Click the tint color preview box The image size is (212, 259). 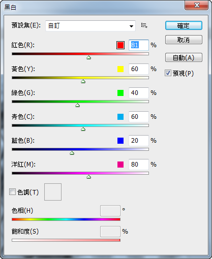click(x=53, y=192)
